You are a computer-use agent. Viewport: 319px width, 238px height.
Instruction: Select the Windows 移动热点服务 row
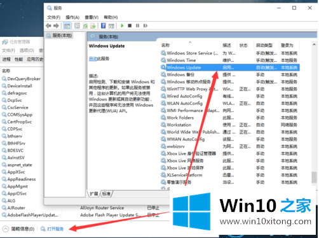coord(230,82)
